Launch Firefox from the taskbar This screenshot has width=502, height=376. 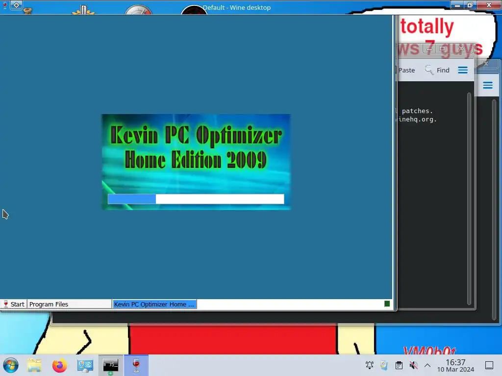59,365
